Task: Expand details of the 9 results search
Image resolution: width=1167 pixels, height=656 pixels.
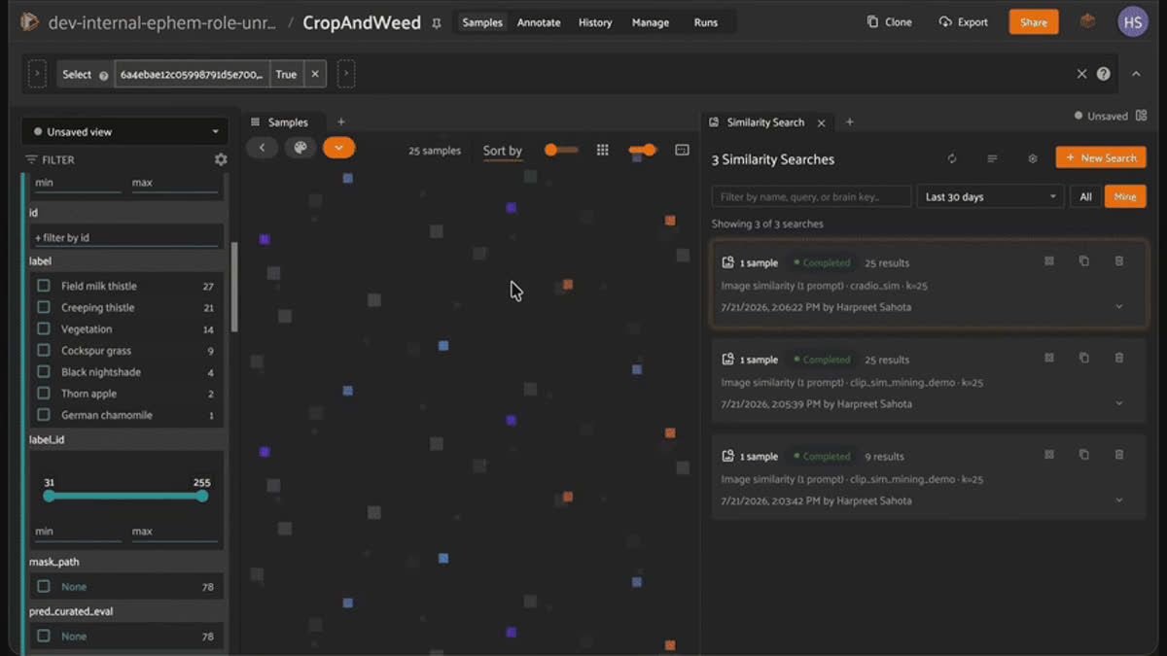Action: click(1119, 501)
